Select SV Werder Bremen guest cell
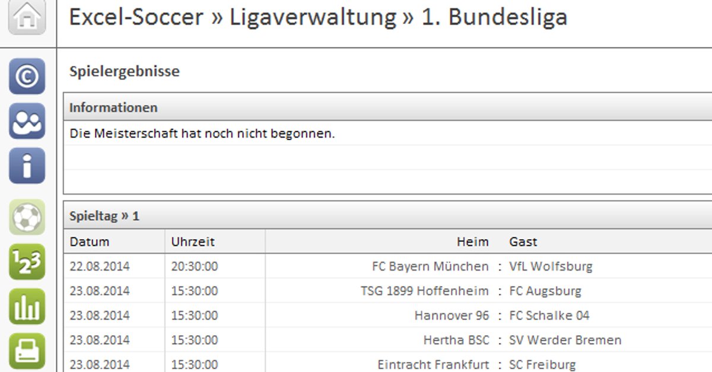This screenshot has width=712, height=372. (565, 341)
